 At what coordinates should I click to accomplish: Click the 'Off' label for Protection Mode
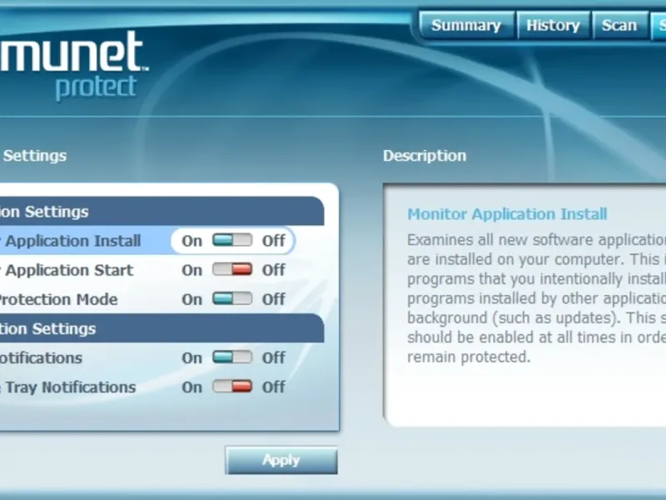click(x=274, y=299)
